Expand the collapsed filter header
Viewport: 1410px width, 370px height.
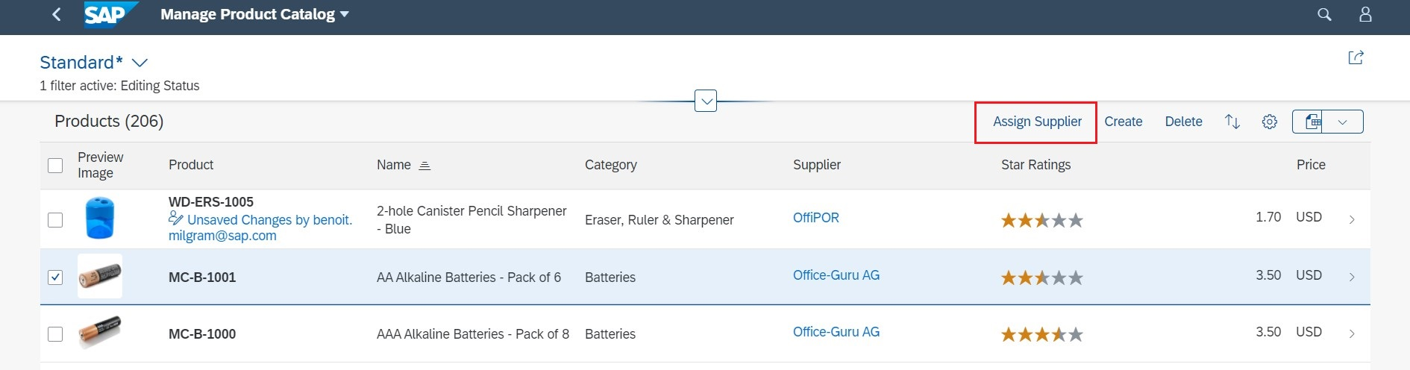(706, 101)
